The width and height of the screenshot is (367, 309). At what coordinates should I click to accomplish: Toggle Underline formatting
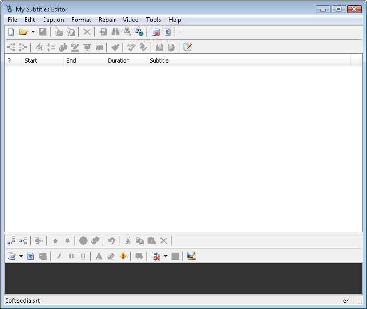click(83, 256)
